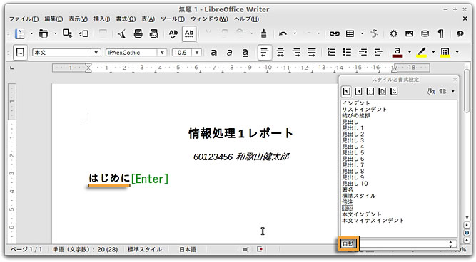
Task: Open the background color dropdown arrow
Action: tap(457, 53)
